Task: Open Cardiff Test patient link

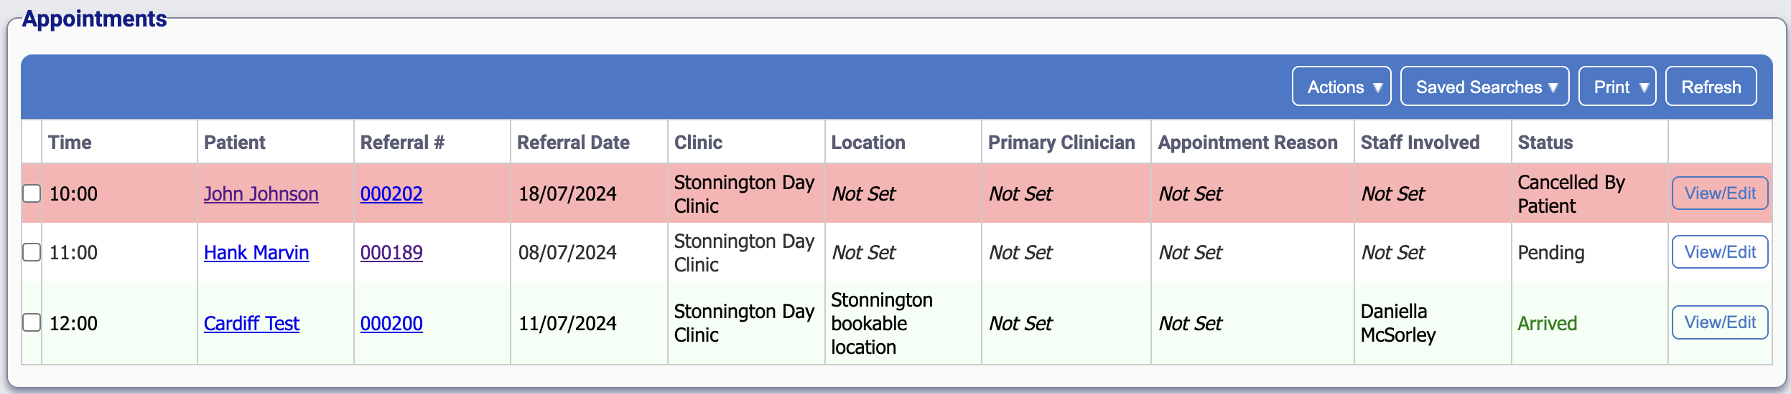Action: (251, 324)
